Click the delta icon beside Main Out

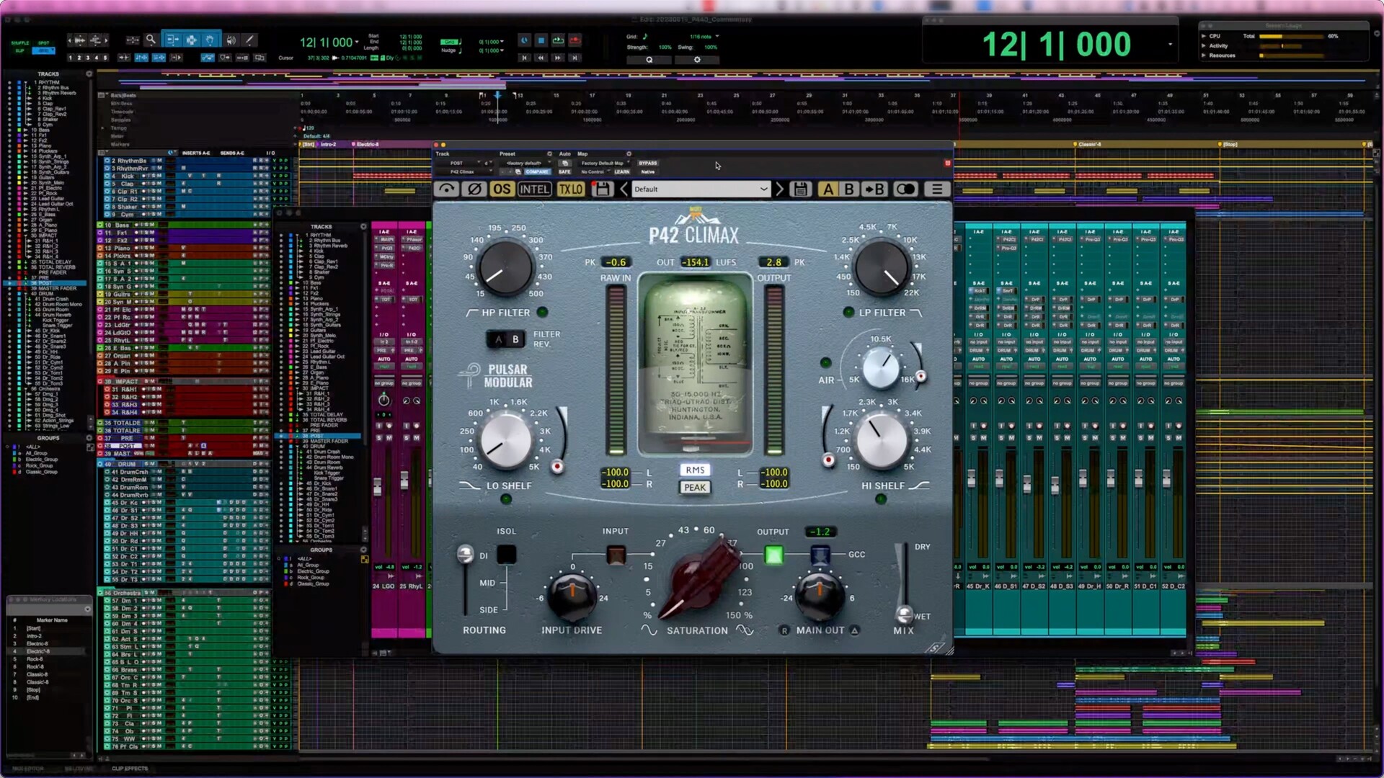854,630
